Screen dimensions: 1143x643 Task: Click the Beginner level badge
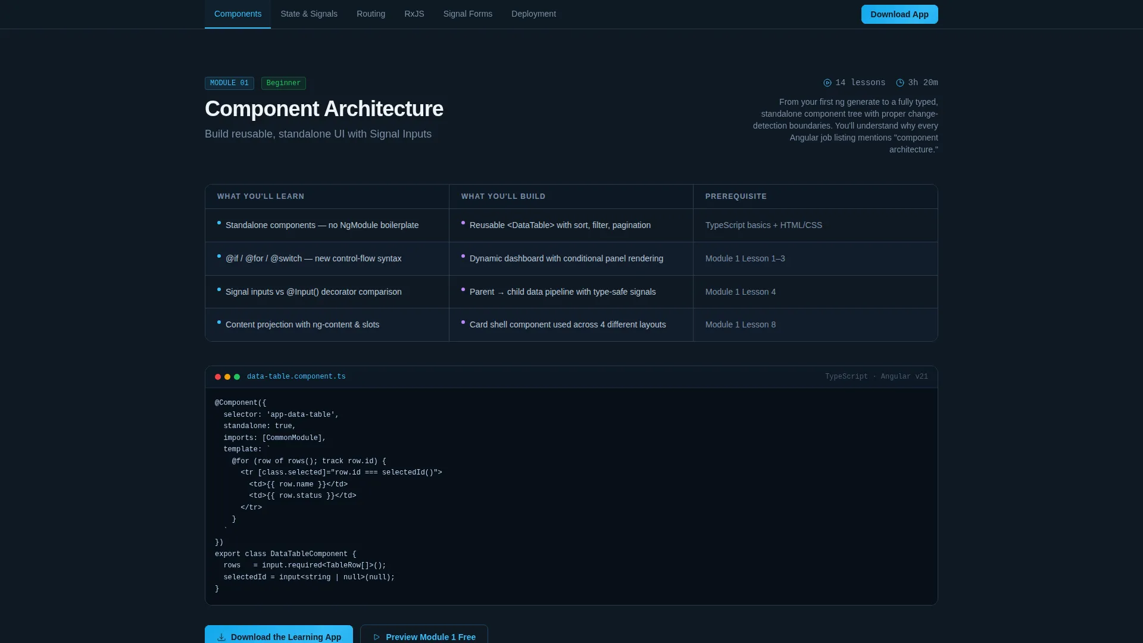[x=283, y=83]
